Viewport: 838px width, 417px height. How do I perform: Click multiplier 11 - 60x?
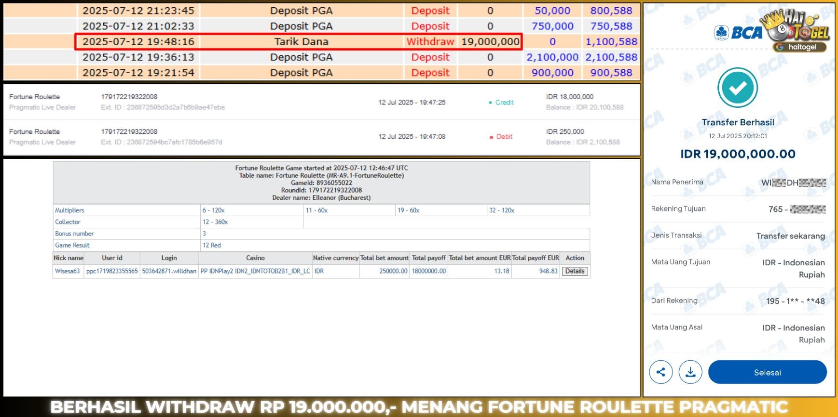(x=316, y=210)
